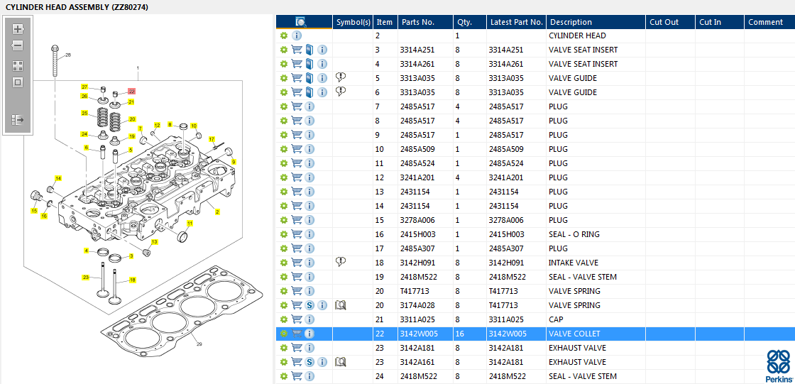Viewport: 795px width, 384px height.
Task: Open the catalog symbol on 3174A028 row
Action: tap(341, 305)
